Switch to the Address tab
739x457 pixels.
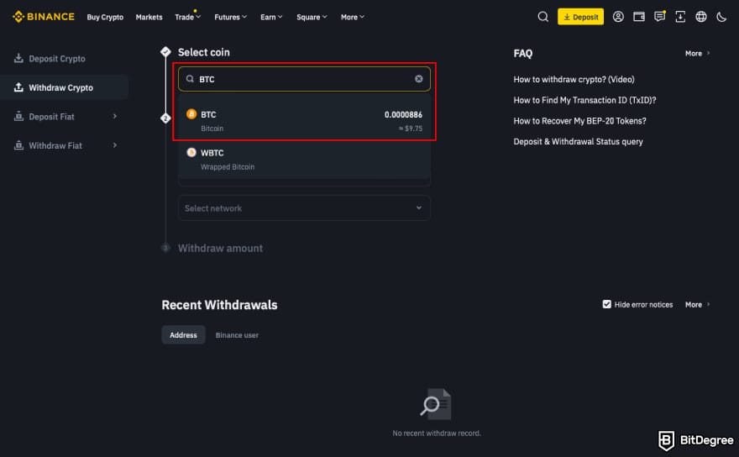click(183, 335)
